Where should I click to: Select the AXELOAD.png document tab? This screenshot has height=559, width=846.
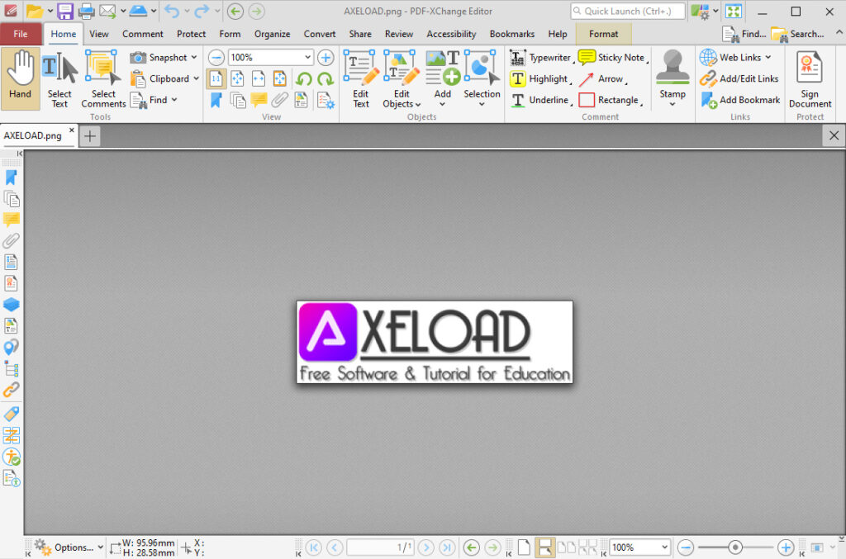click(x=33, y=136)
